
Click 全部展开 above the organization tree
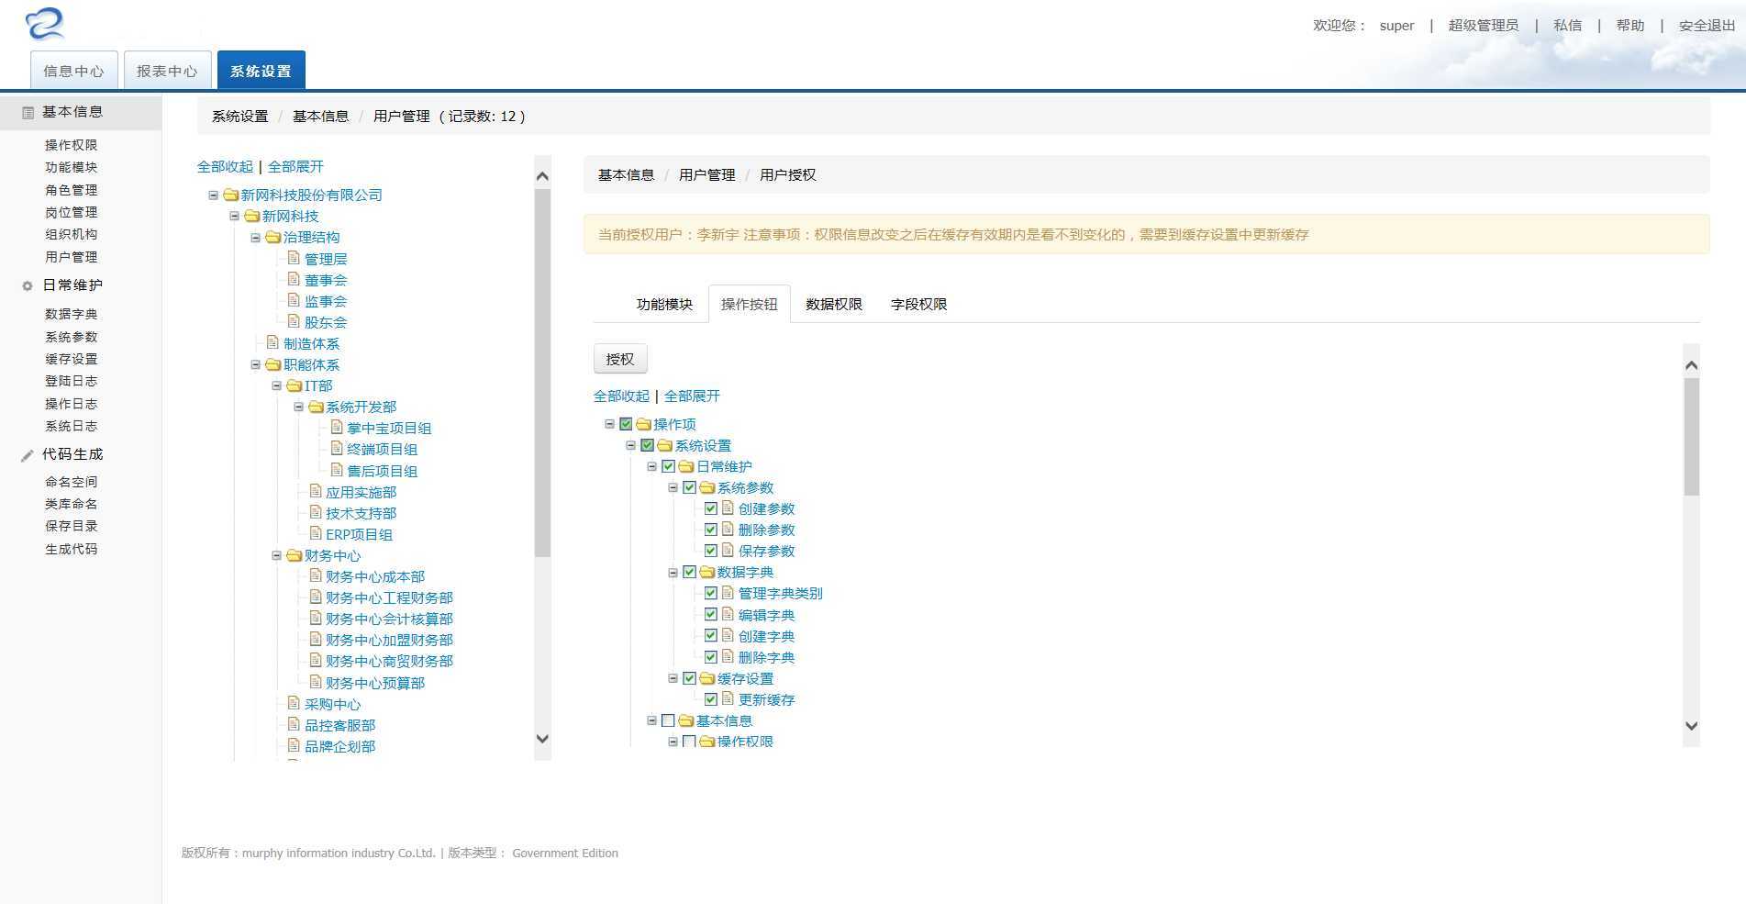(295, 166)
